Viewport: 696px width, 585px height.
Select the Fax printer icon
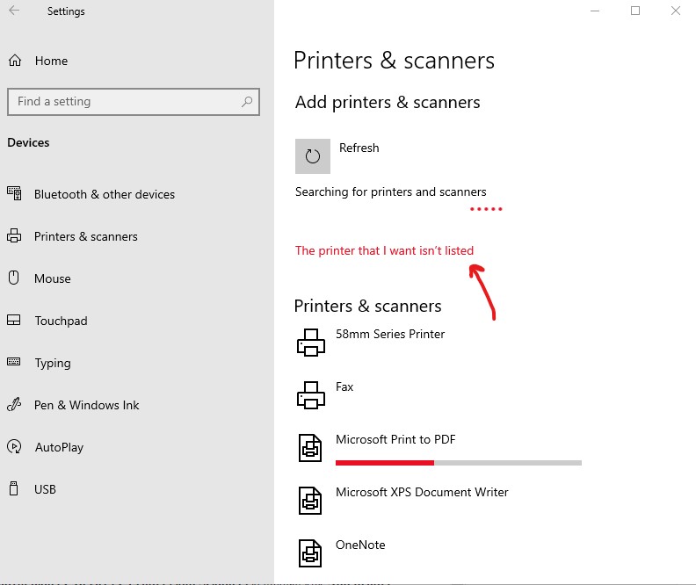pyautogui.click(x=311, y=395)
